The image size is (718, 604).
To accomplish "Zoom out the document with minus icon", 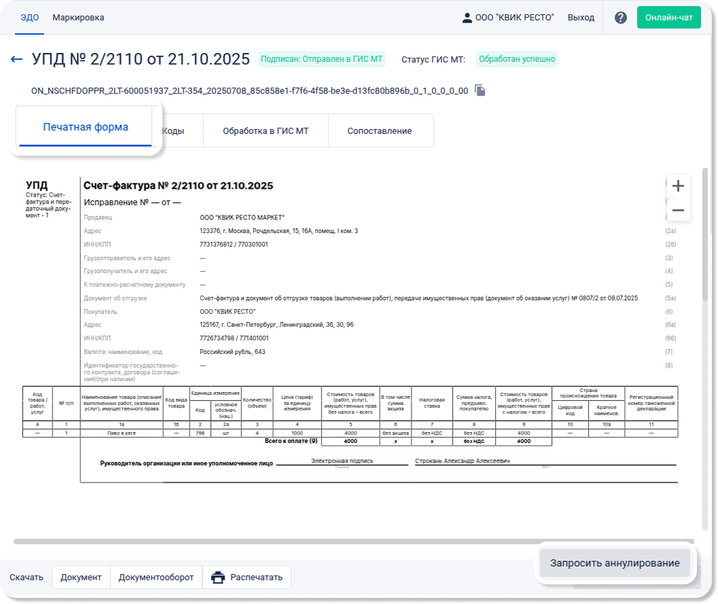I will point(677,211).
